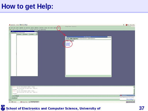Click the main toolbar printer icon

pos(13,30)
